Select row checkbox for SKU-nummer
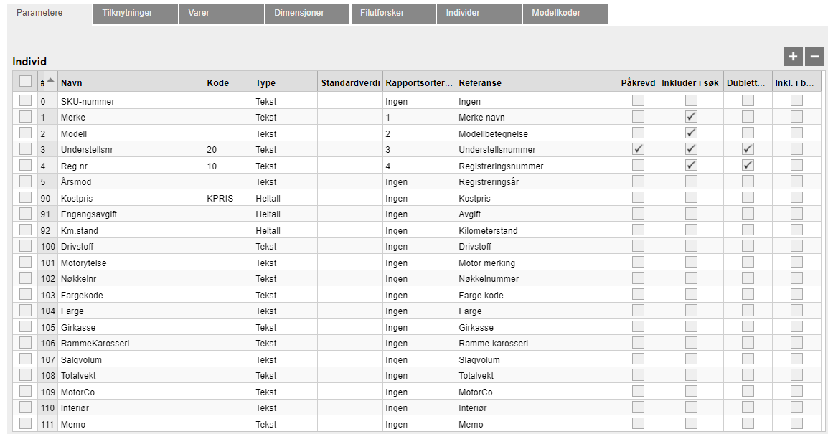The height and width of the screenshot is (434, 828). coord(25,100)
